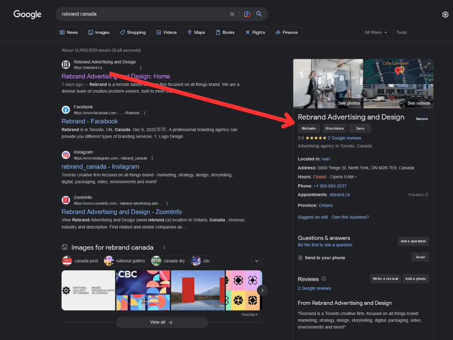Click the ZoomInfo favicon
The height and width of the screenshot is (340, 453).
[66, 200]
